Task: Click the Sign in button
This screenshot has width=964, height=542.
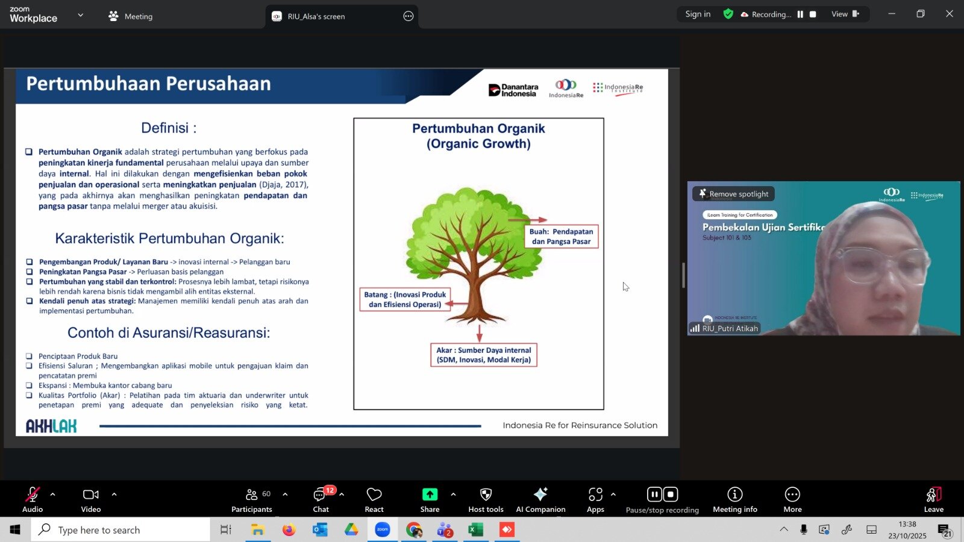Action: 698,14
